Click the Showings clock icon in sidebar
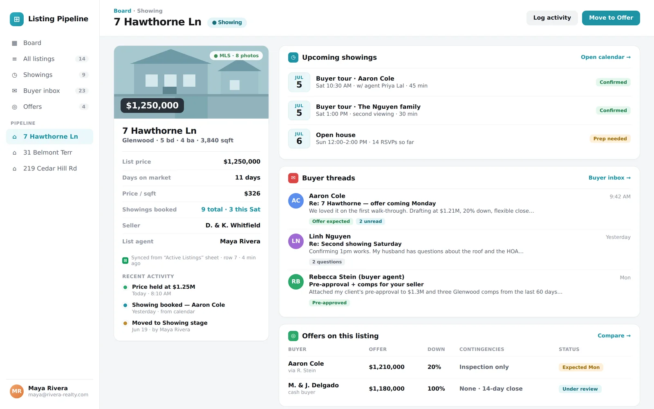The width and height of the screenshot is (654, 409). [x=14, y=75]
